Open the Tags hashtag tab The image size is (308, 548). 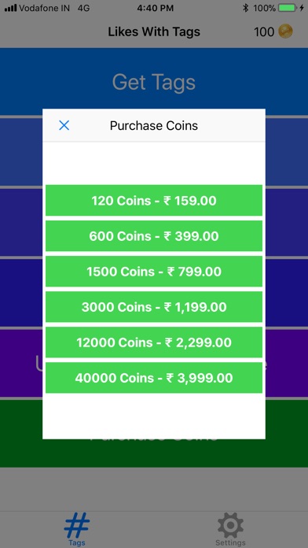77,529
